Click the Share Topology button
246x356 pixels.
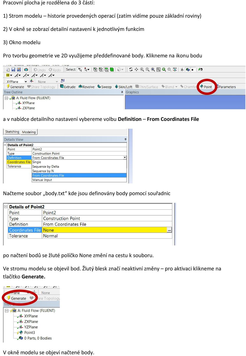41,87
